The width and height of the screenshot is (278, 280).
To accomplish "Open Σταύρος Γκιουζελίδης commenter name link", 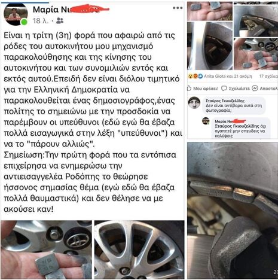I will (225, 101).
